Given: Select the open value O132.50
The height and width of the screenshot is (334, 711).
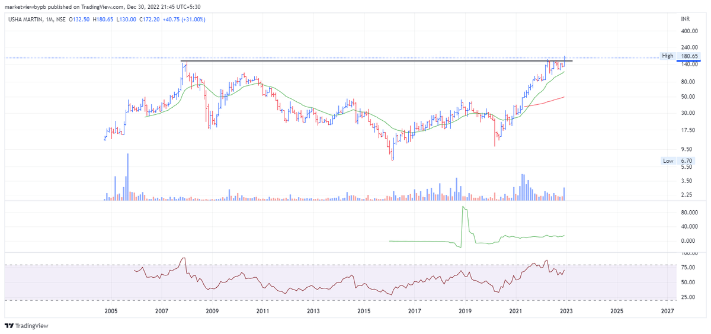Looking at the screenshot, I should pos(79,20).
